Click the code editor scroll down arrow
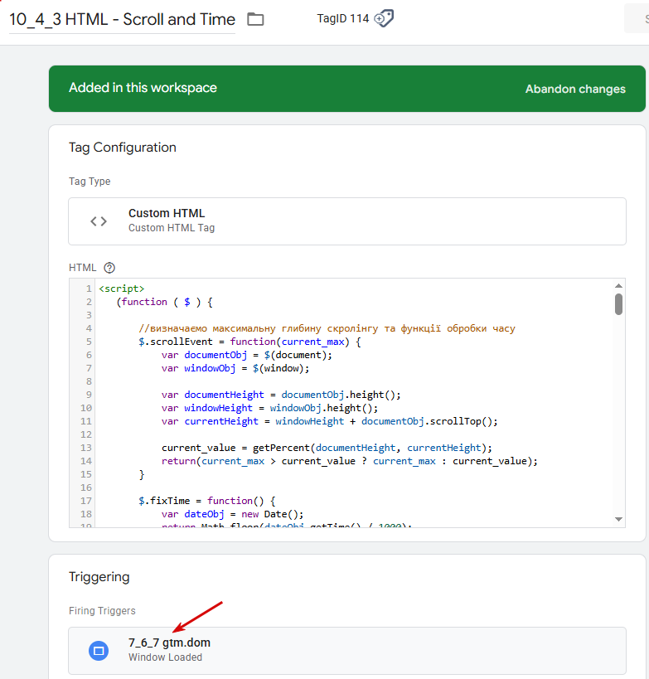This screenshot has height=679, width=649. click(618, 519)
